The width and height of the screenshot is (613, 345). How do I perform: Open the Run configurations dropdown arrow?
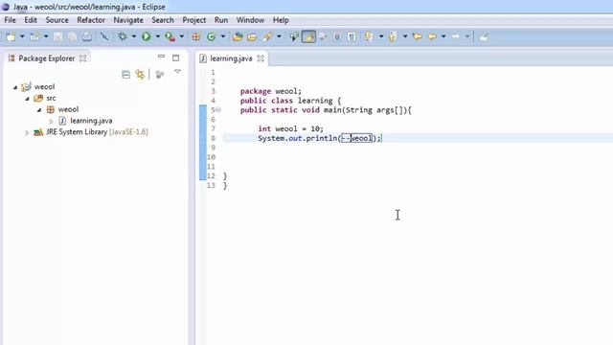[157, 36]
